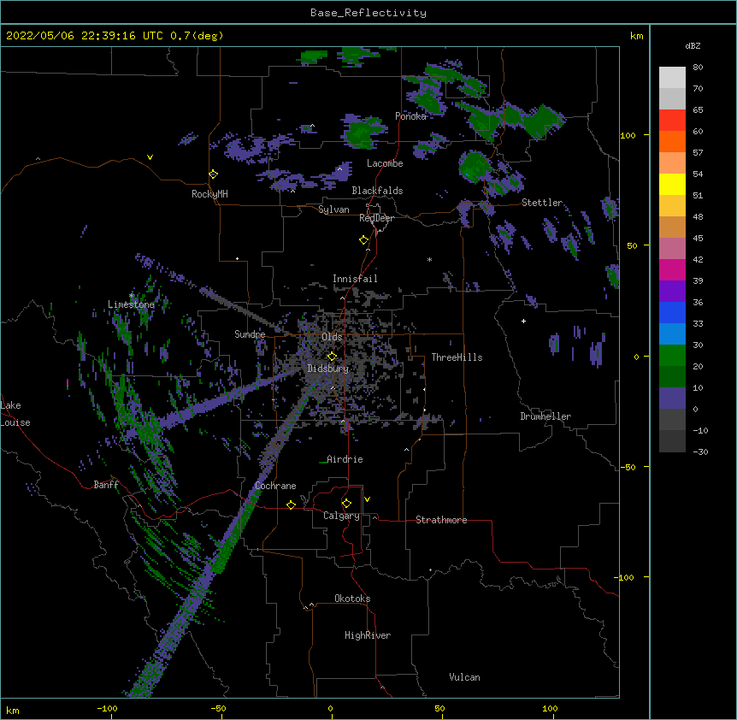The height and width of the screenshot is (720, 737).
Task: Click the yellow diamond marker above Calgary label
Action: tap(346, 504)
